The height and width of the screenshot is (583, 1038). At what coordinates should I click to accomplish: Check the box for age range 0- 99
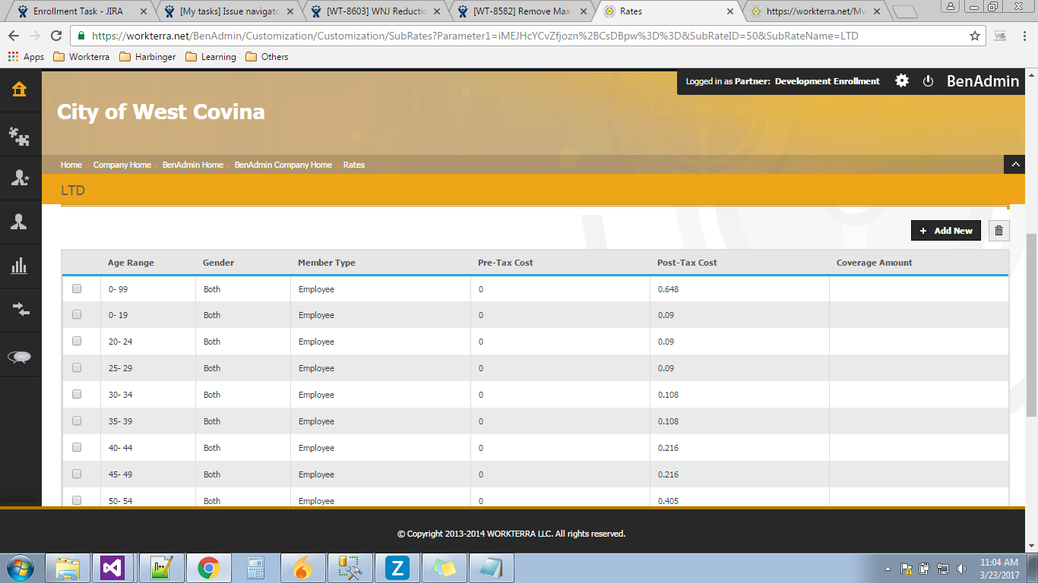pos(77,288)
